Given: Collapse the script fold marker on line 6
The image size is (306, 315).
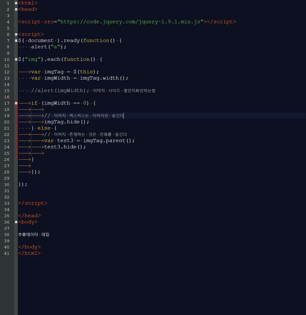Looking at the screenshot, I should (16, 34).
